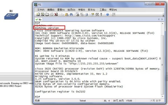The width and height of the screenshot is (168, 105).
Task: Click the green checkmark on R1 tab
Action: click(x=37, y=20)
